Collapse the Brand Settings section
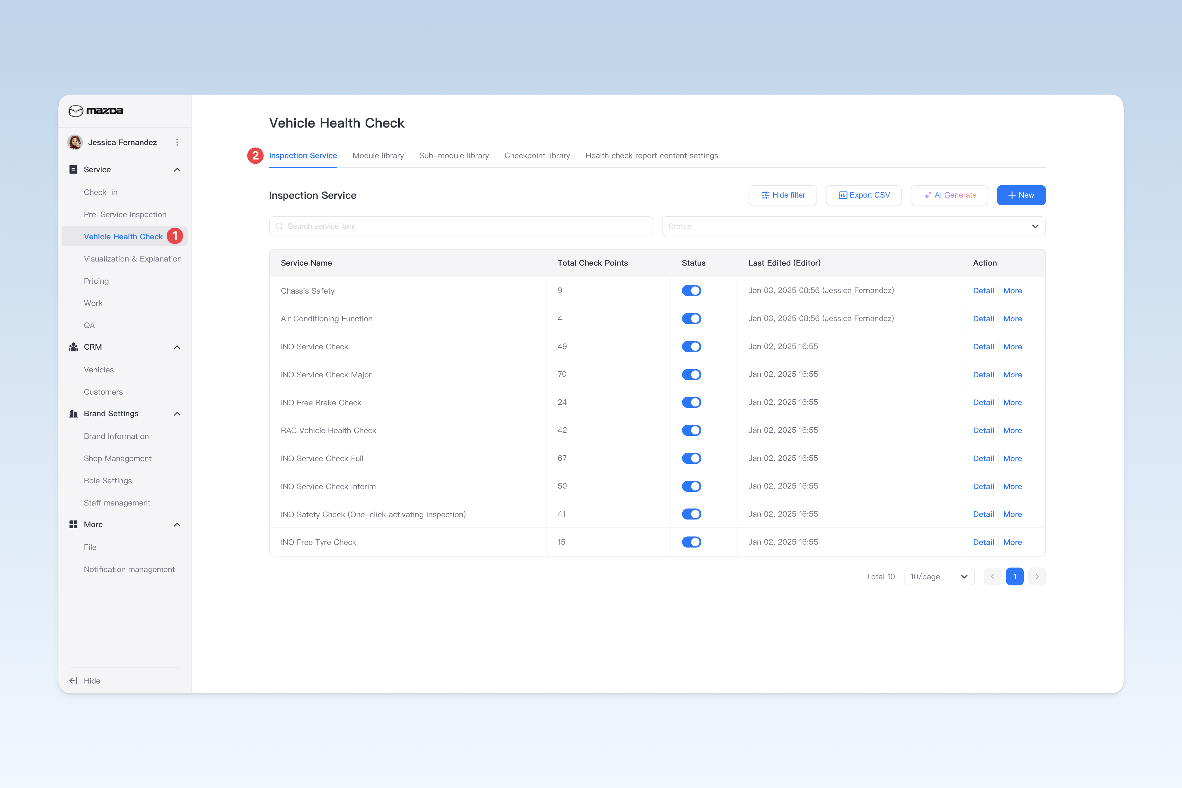Image resolution: width=1182 pixels, height=788 pixels. point(177,414)
